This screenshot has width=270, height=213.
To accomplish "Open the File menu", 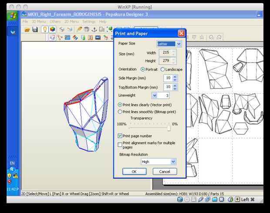I will coord(25,22).
